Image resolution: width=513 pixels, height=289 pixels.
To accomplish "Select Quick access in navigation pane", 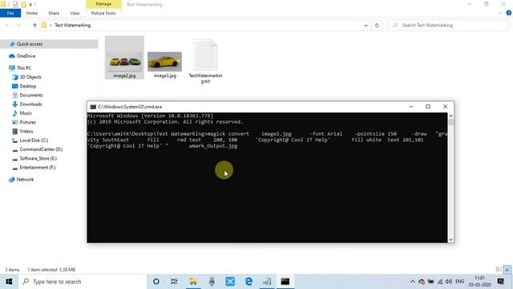I will click(30, 44).
